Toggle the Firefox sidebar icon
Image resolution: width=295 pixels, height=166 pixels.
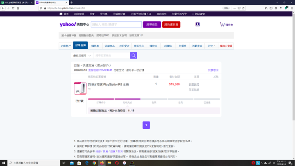[x=271, y=8]
